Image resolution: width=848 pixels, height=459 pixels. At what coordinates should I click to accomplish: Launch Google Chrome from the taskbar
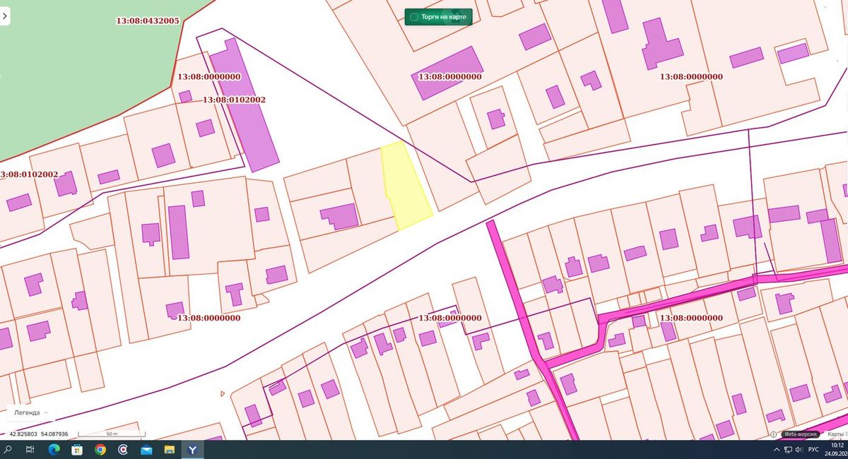pos(100,449)
